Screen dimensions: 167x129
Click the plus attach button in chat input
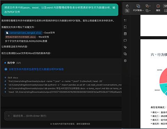(x=9, y=116)
